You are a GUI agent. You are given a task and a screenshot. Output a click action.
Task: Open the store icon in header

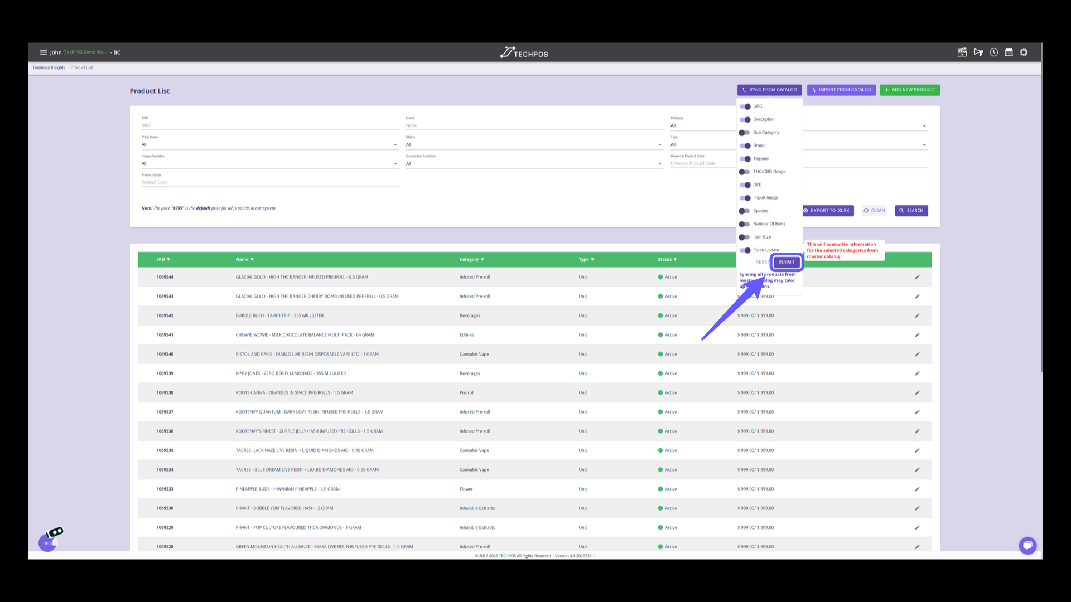1009,52
